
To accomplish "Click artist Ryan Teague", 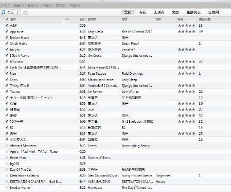I will (97, 74).
